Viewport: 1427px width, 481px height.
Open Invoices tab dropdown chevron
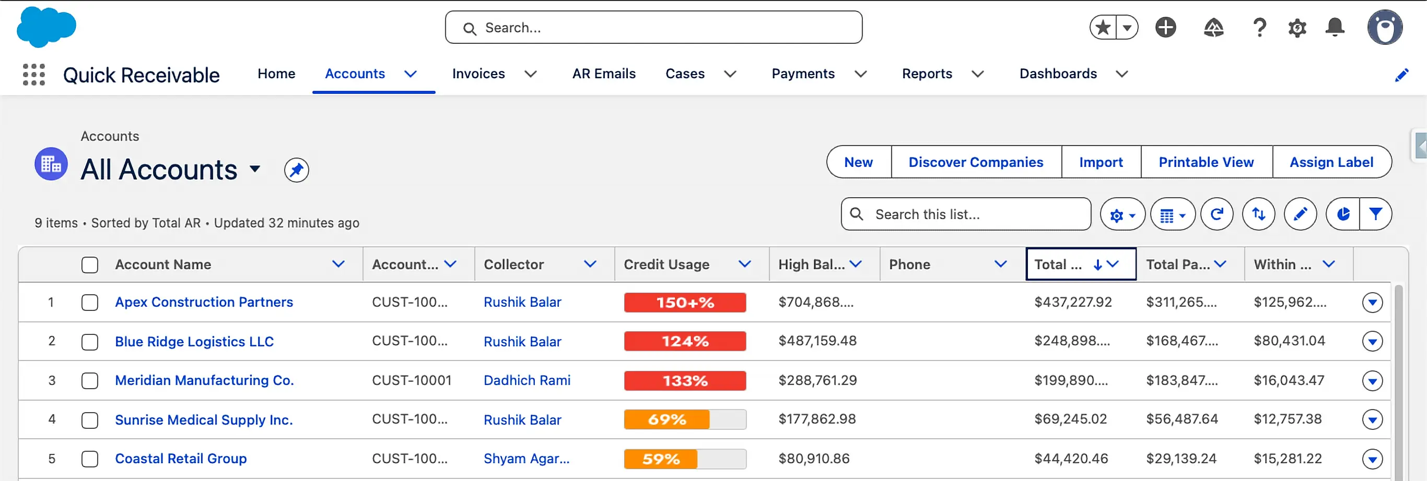(x=531, y=74)
